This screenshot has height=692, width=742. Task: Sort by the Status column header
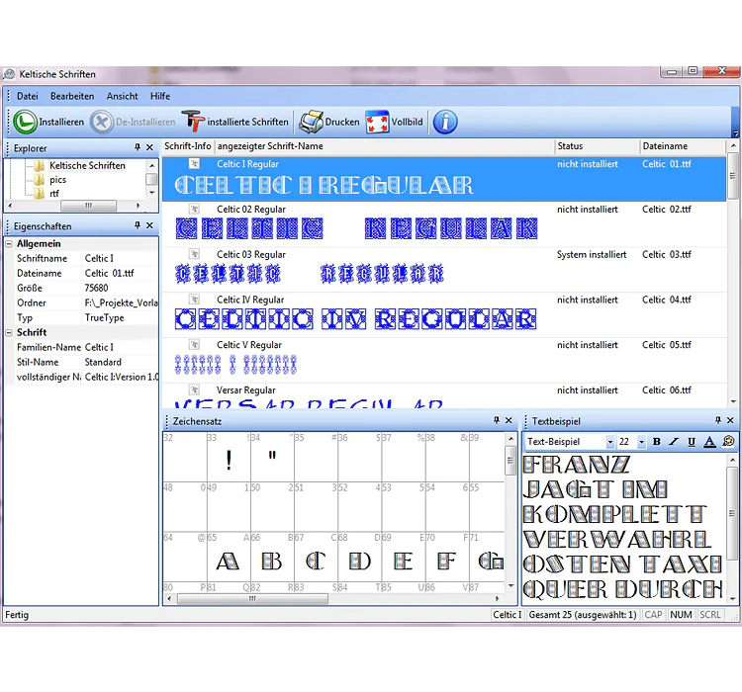coord(597,146)
